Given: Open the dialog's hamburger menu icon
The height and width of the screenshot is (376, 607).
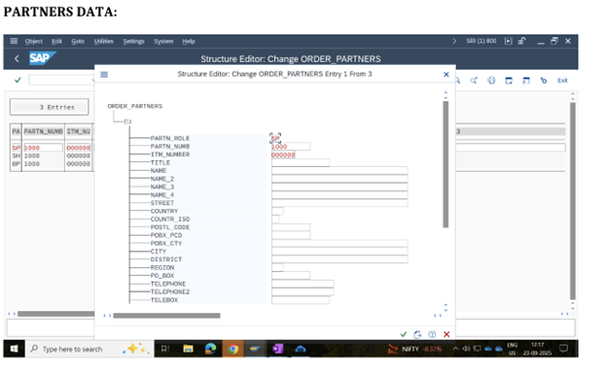Looking at the screenshot, I should pos(104,74).
